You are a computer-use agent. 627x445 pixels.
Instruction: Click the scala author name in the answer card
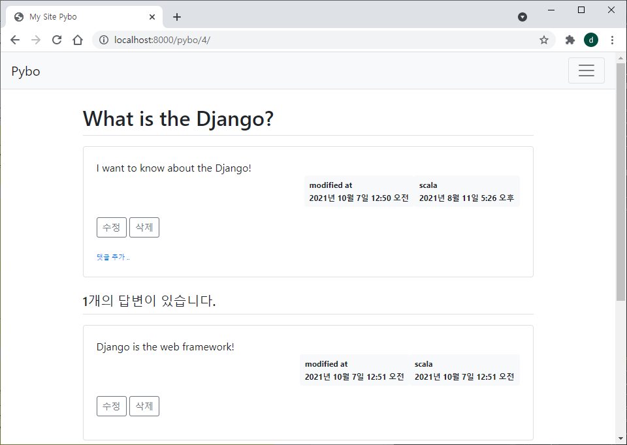click(423, 364)
